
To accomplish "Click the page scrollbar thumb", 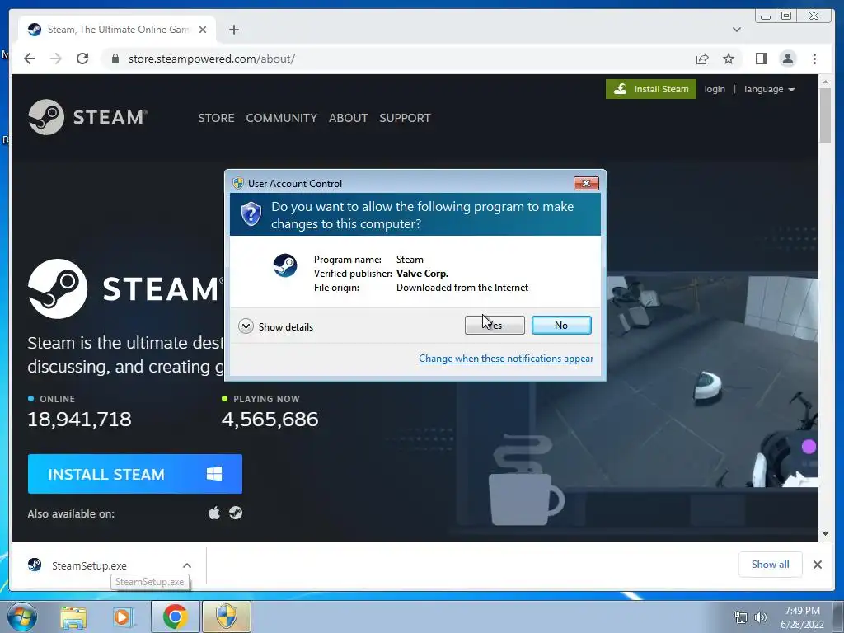I will (x=825, y=115).
